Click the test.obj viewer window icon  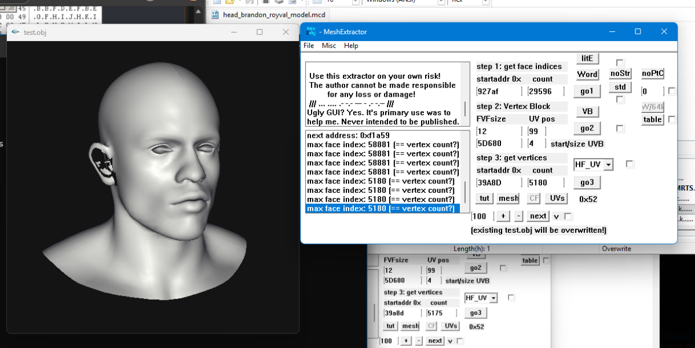point(16,32)
